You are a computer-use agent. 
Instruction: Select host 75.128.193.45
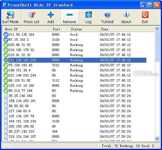pyautogui.click(x=20, y=65)
